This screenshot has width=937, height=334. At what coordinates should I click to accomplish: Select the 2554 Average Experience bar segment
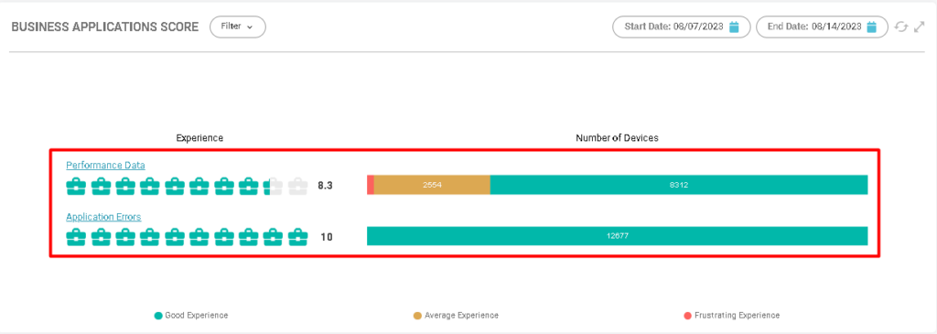tap(432, 185)
